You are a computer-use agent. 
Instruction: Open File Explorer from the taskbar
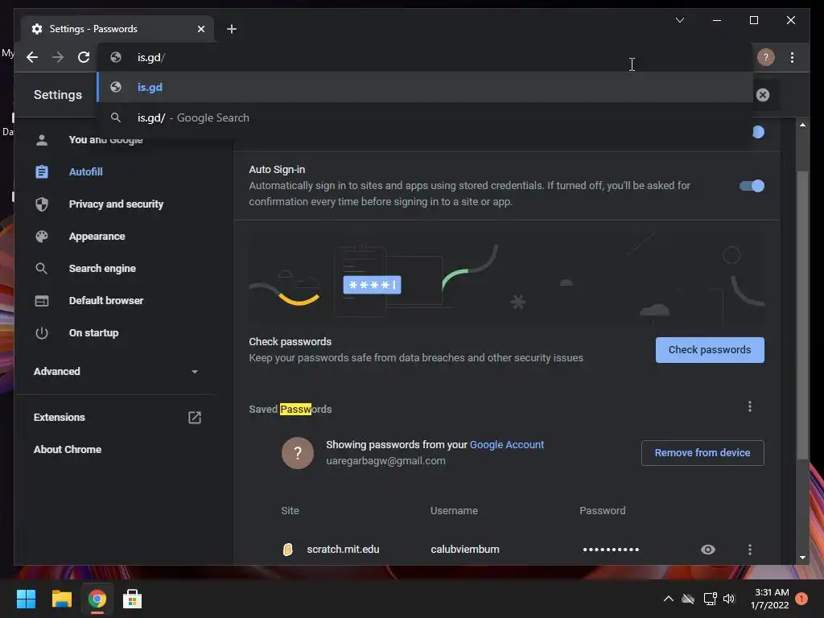61,599
